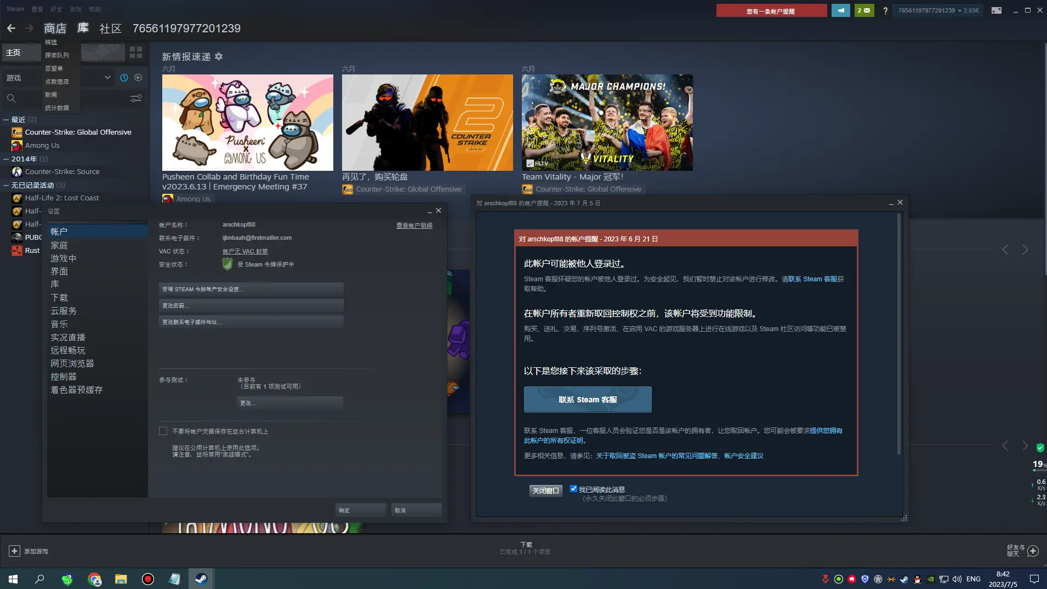The height and width of the screenshot is (589, 1047).
Task: Go back with the back arrow
Action: point(11,28)
